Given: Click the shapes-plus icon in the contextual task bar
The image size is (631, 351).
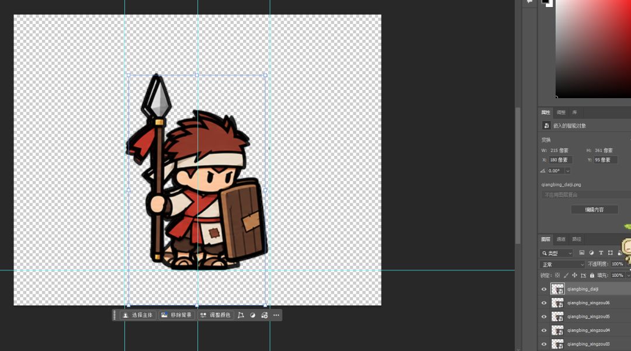Looking at the screenshot, I should point(265,315).
